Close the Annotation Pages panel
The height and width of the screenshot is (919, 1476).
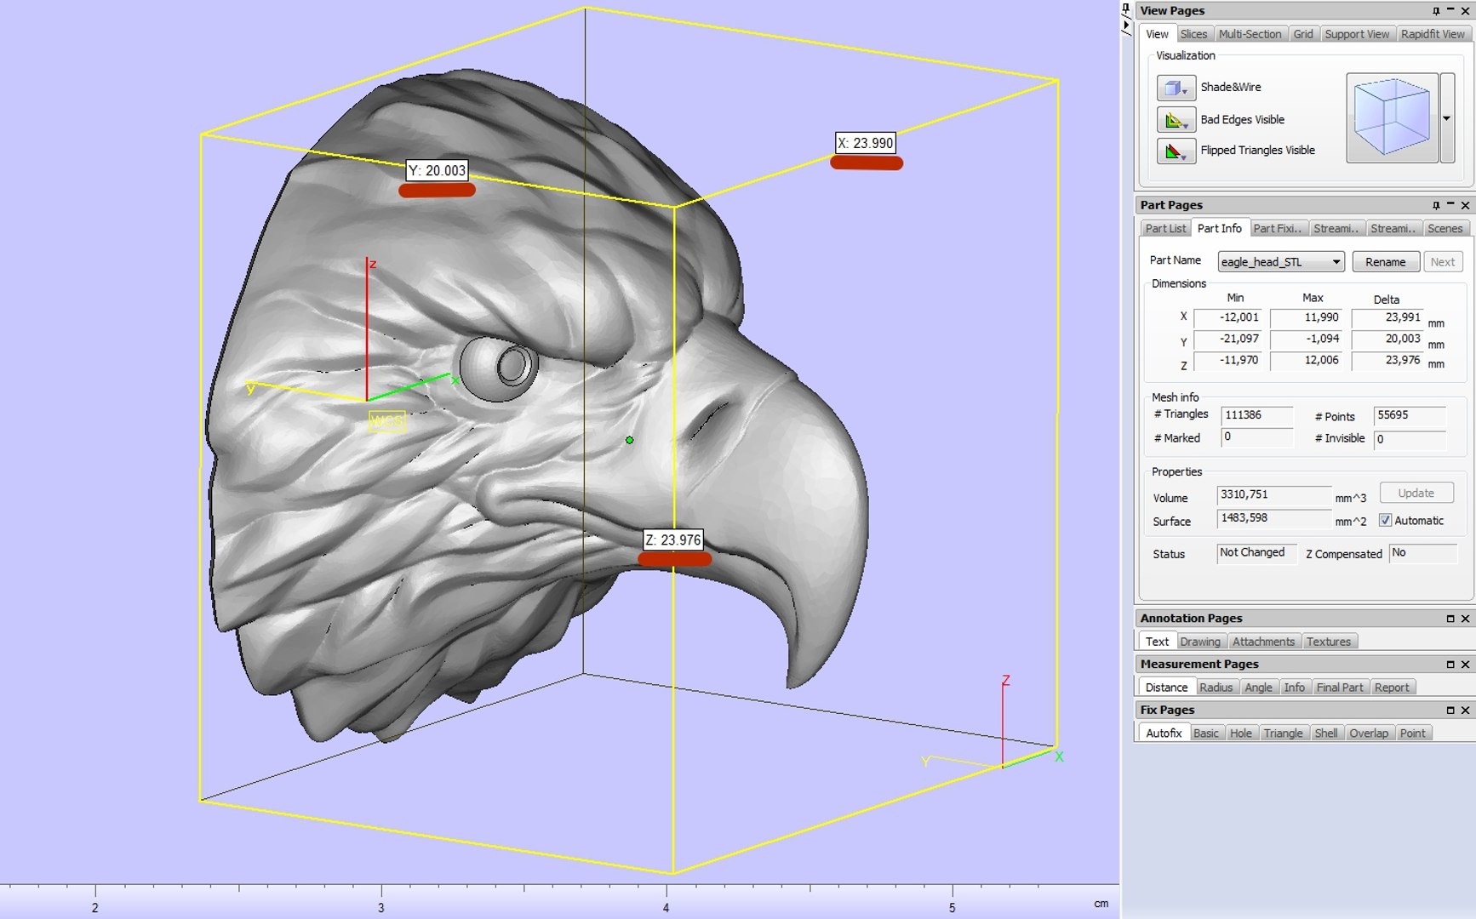pos(1465,619)
